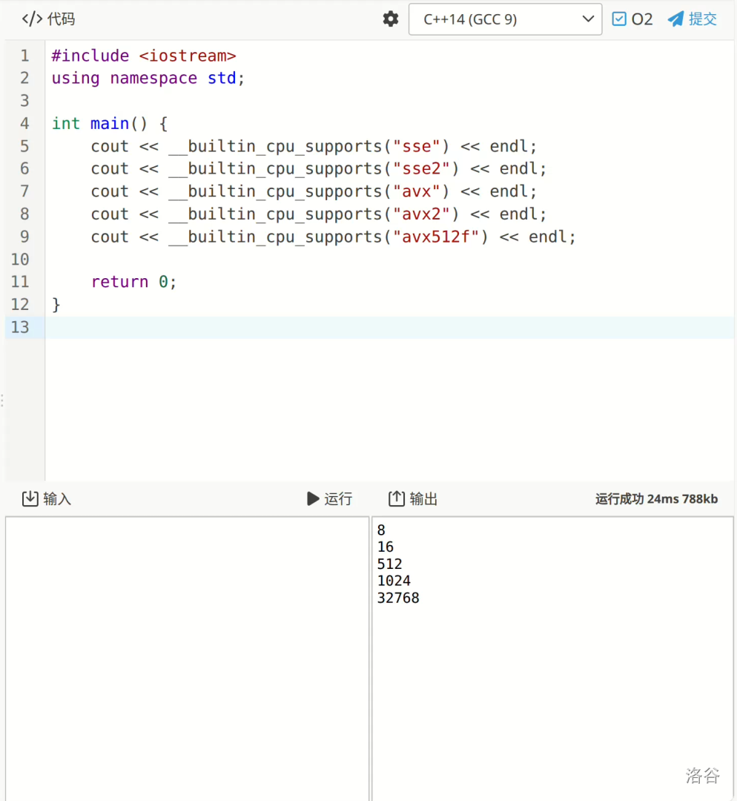Click the code brackets icon beside 代码
737x801 pixels.
point(32,19)
